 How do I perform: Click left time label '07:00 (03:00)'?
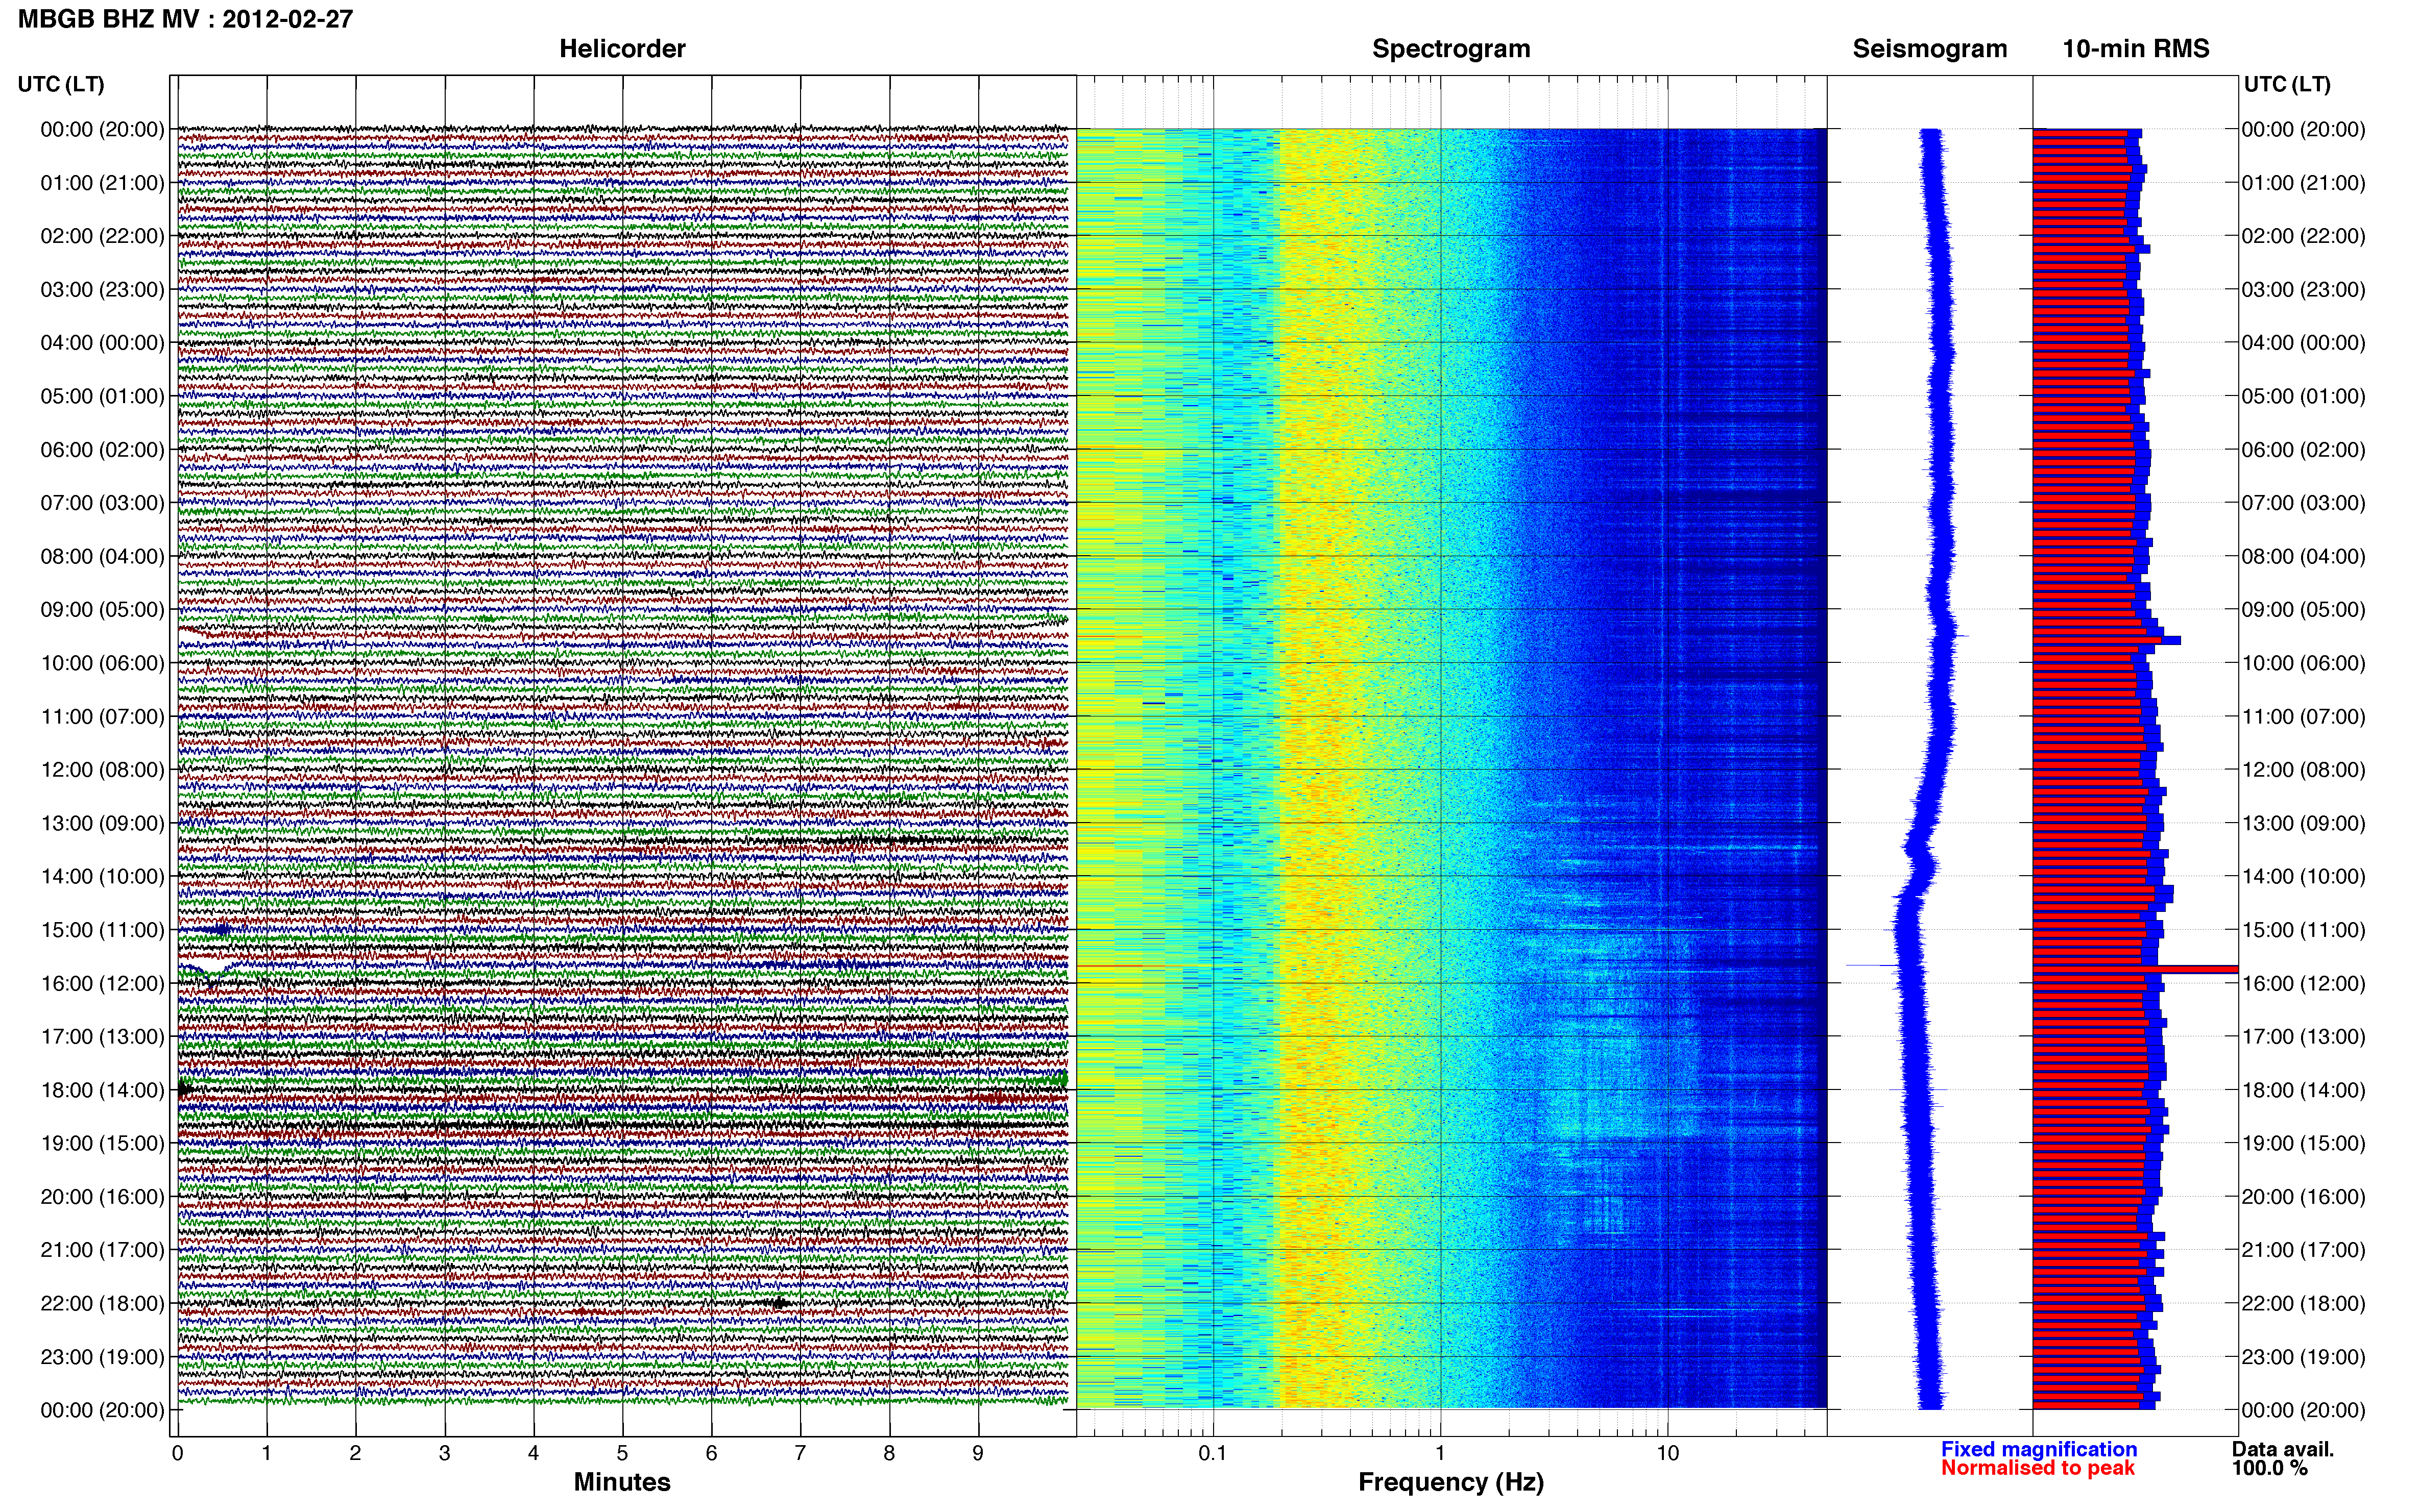pyautogui.click(x=102, y=503)
